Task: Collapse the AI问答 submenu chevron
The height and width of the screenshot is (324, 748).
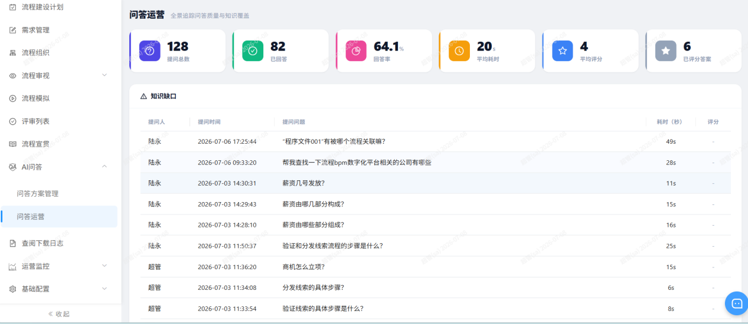Action: click(x=104, y=167)
